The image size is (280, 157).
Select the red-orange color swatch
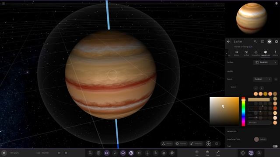275,108
